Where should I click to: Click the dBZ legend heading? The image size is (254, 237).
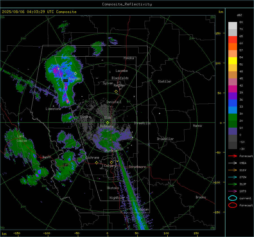click(239, 15)
